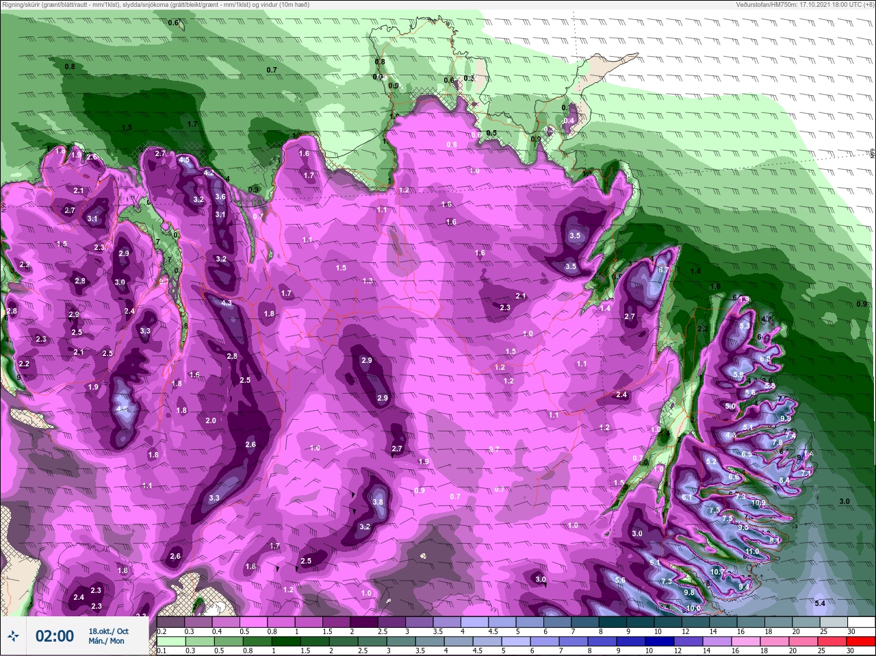Click the 2.0 precipitation value on the map
This screenshot has width=876, height=656.
point(211,420)
